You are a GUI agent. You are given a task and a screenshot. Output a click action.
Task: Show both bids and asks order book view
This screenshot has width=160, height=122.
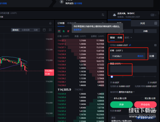(x=59, y=31)
